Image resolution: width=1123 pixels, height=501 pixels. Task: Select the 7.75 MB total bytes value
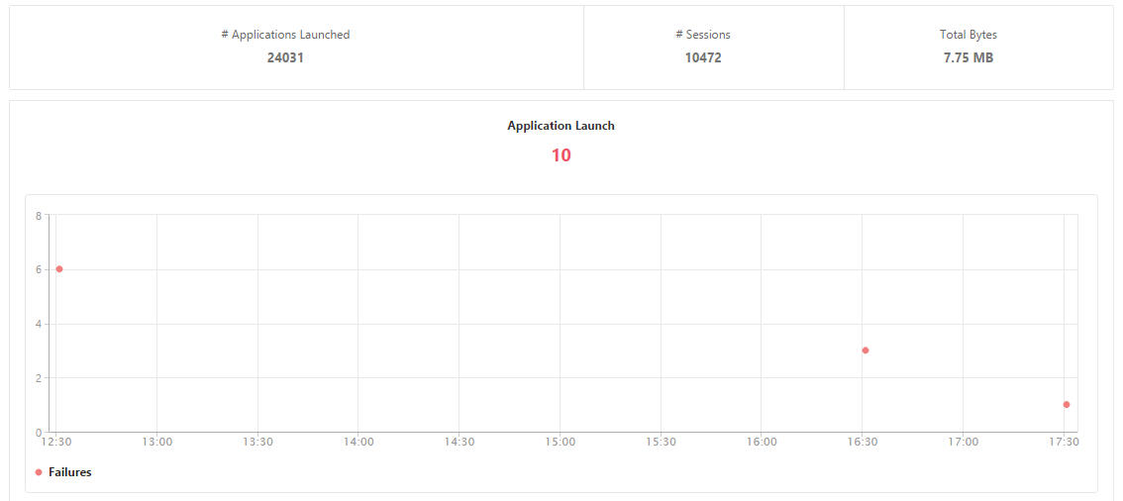pos(969,58)
